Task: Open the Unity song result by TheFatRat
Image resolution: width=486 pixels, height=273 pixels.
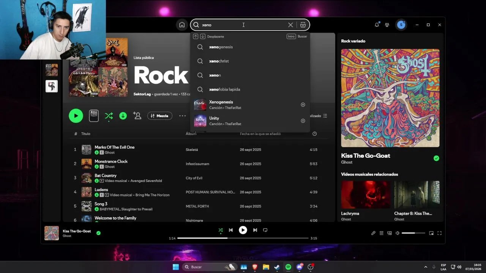Action: click(250, 121)
